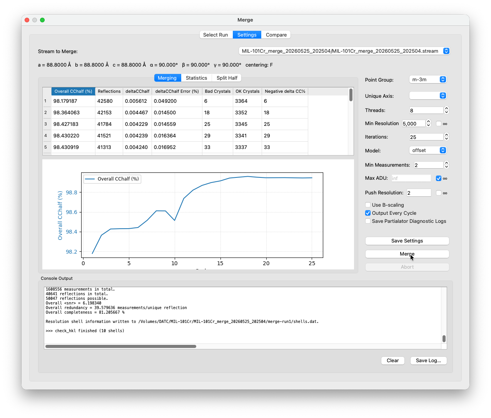The height and width of the screenshot is (418, 491).
Task: Click the Save Settings button
Action: 407,241
